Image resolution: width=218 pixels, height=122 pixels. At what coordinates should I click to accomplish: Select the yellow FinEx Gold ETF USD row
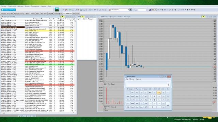click(x=37, y=31)
